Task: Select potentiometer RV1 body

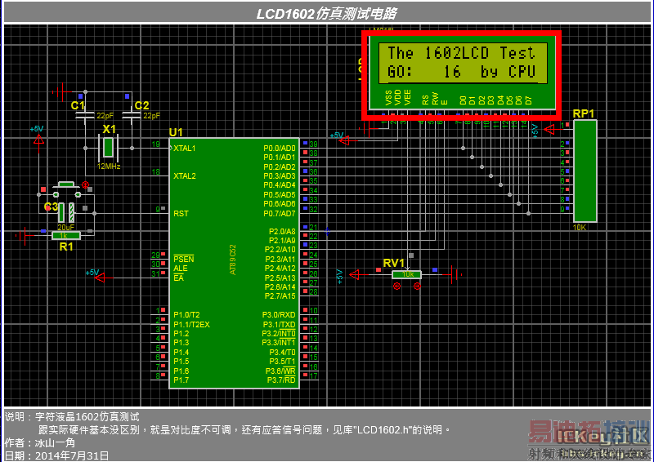Action: [x=406, y=274]
